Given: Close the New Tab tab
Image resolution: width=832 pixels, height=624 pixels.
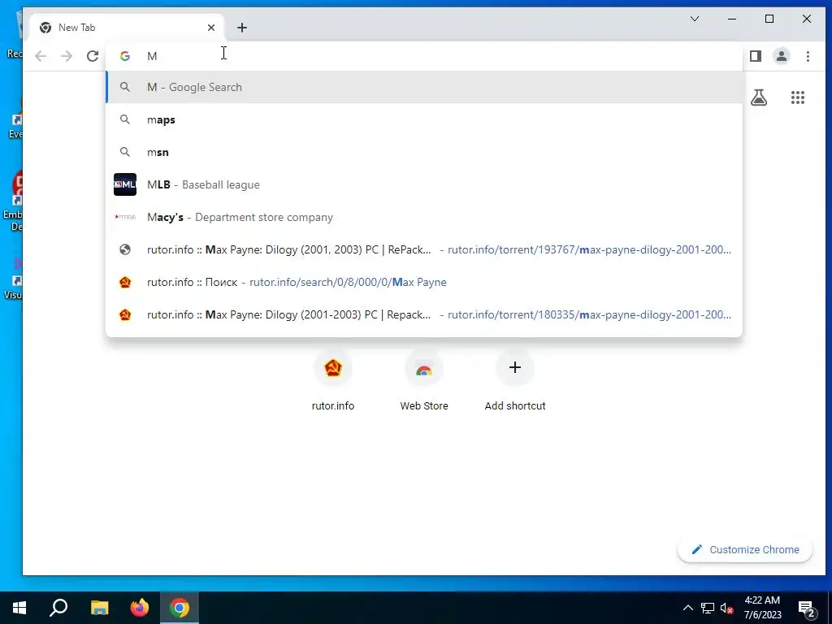Looking at the screenshot, I should 211,28.
